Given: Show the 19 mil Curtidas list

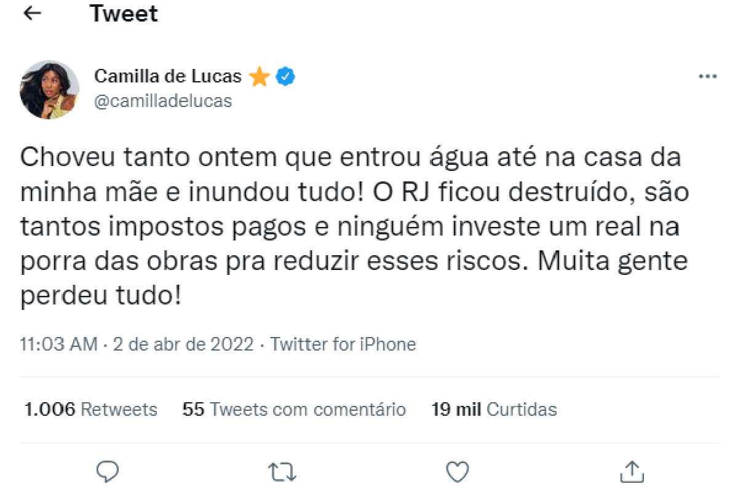Looking at the screenshot, I should pyautogui.click(x=494, y=409).
